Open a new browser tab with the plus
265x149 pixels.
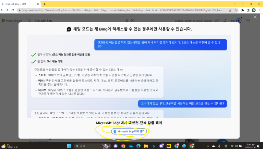point(45,4)
